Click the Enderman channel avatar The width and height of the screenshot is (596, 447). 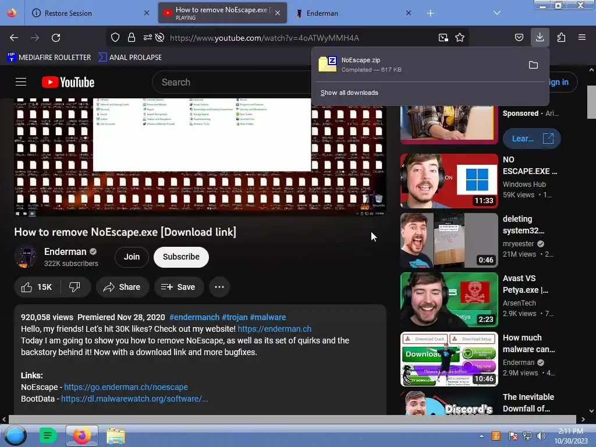click(x=26, y=257)
